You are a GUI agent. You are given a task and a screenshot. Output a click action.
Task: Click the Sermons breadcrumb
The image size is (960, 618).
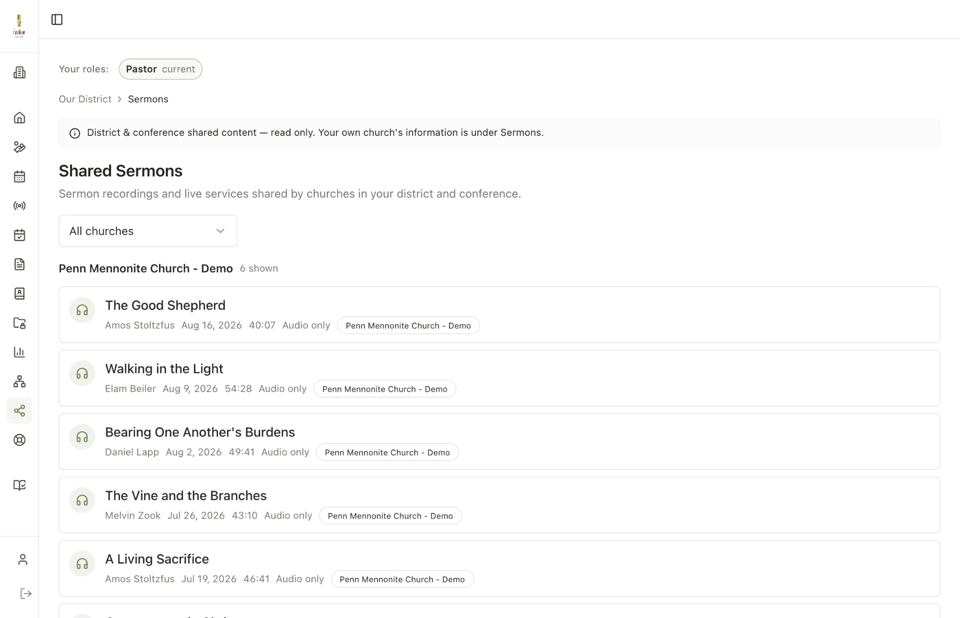[x=148, y=99]
